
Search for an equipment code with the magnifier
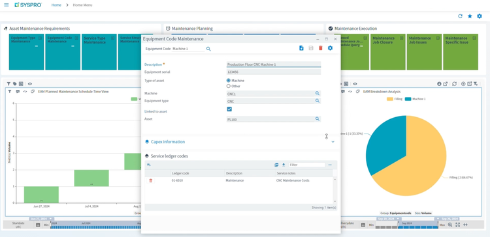208,49
